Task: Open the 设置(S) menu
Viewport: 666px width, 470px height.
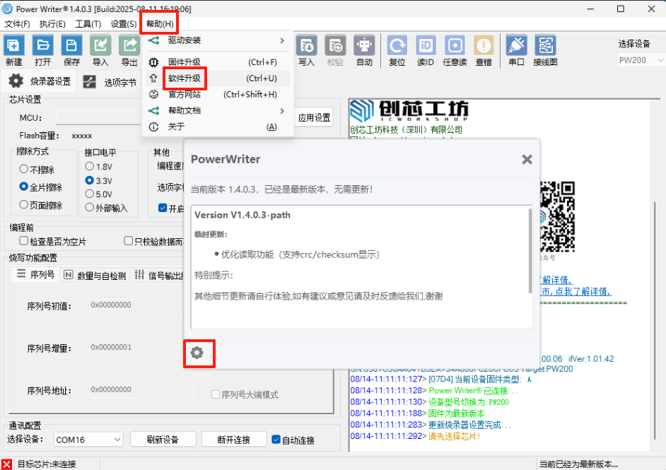Action: (124, 24)
